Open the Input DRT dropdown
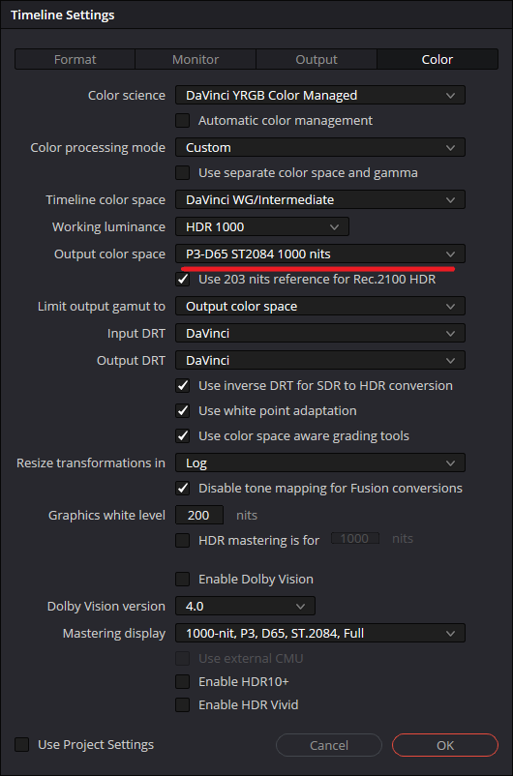513x776 pixels. pyautogui.click(x=319, y=334)
